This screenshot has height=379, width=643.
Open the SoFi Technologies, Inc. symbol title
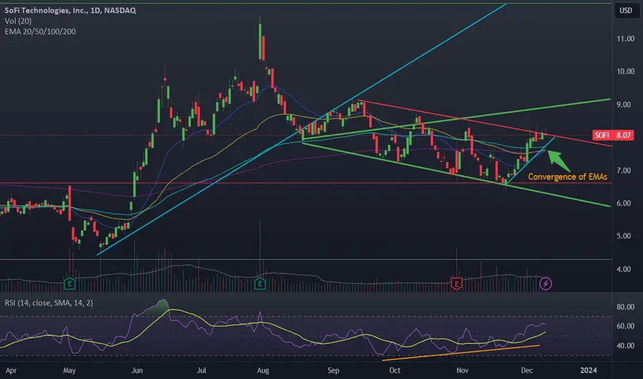pyautogui.click(x=70, y=10)
